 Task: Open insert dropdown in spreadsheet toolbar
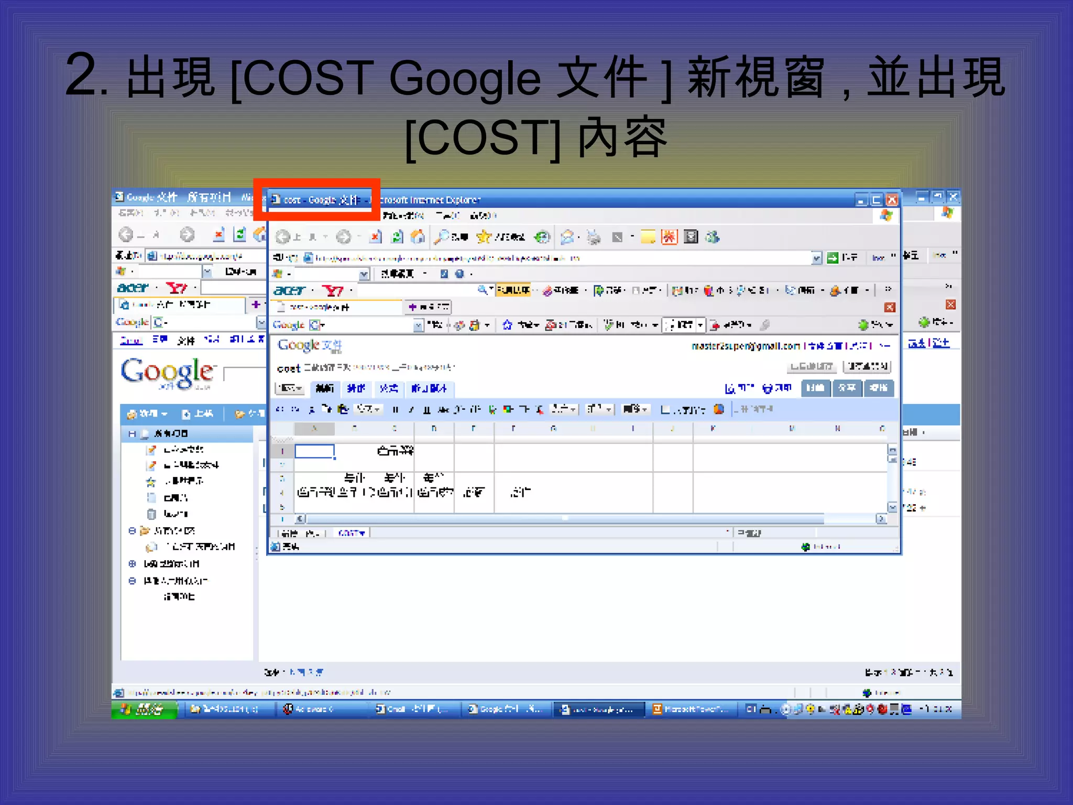point(599,409)
